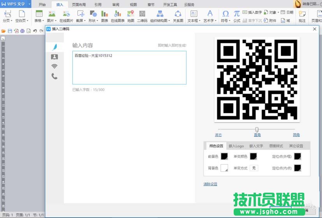Click the save icon in quick access toolbar
Image resolution: width=322 pixels, height=218 pixels.
coord(10,31)
